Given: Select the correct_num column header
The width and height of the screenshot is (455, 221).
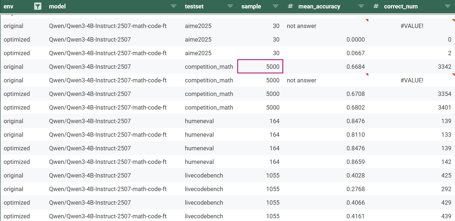Looking at the screenshot, I should pos(401,6).
